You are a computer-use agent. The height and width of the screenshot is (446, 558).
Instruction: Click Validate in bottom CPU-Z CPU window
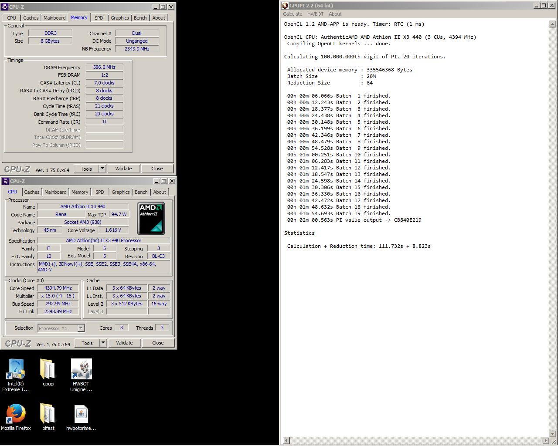(x=124, y=343)
